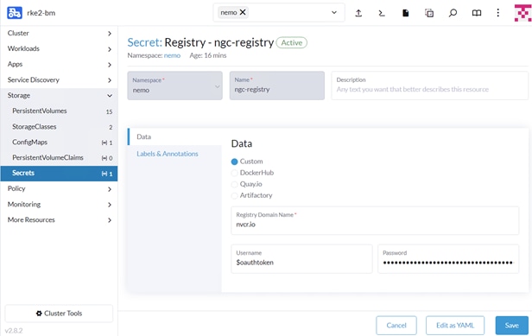The width and height of the screenshot is (532, 336).
Task: Click the Import YAML upload icon
Action: coord(358,13)
